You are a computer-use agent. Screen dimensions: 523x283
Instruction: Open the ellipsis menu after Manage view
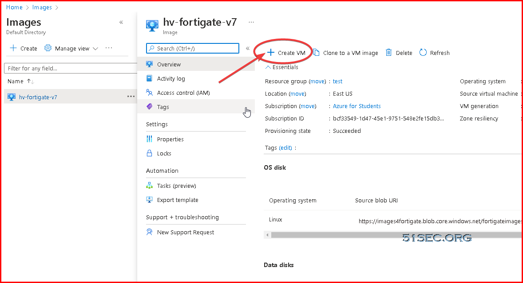pyautogui.click(x=109, y=48)
